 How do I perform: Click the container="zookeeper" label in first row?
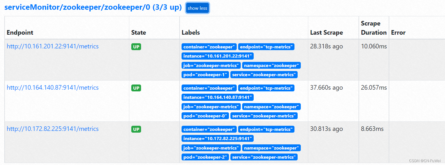(209, 47)
